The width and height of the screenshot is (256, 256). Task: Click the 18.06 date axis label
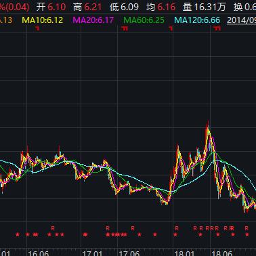222,253
